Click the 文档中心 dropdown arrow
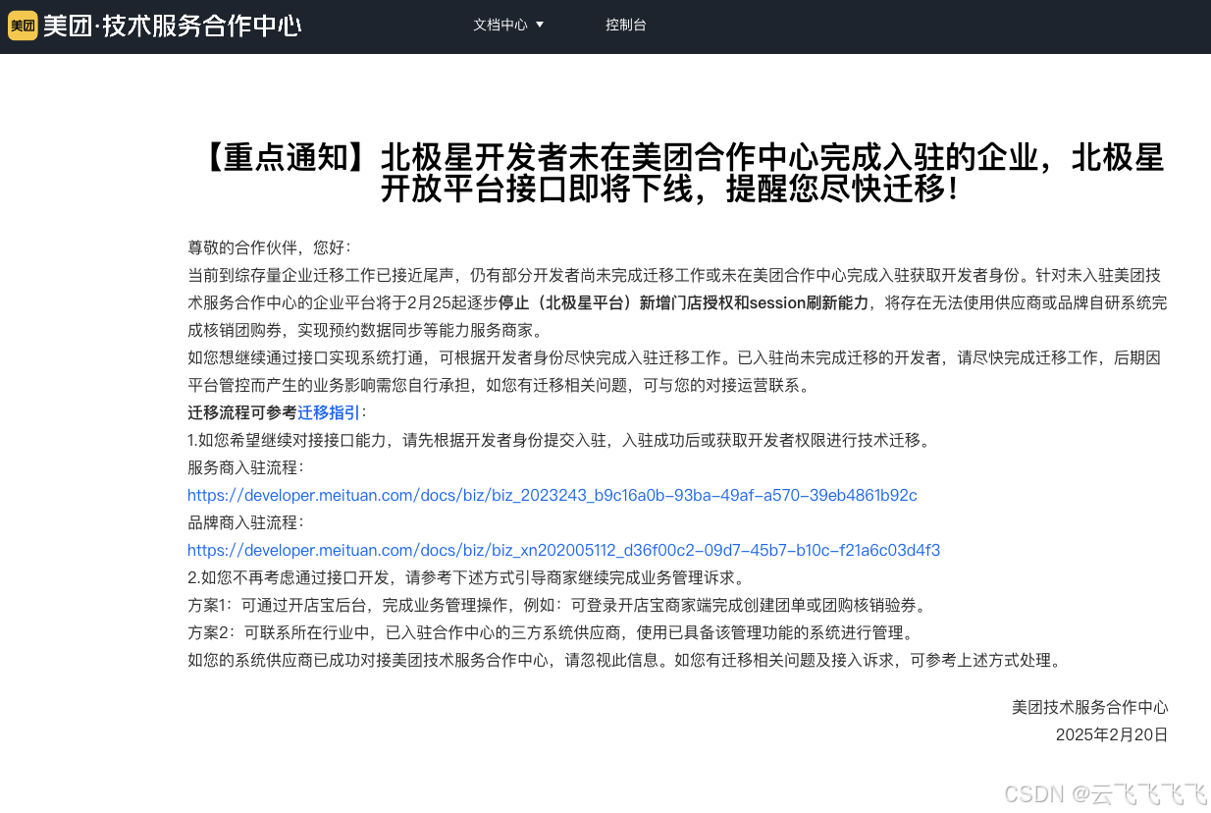 click(539, 26)
